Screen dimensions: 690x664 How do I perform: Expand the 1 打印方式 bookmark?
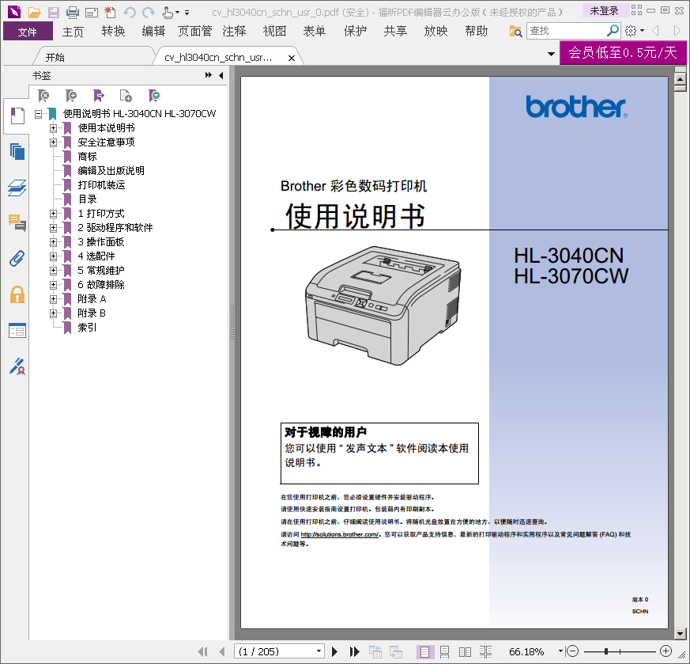53,214
